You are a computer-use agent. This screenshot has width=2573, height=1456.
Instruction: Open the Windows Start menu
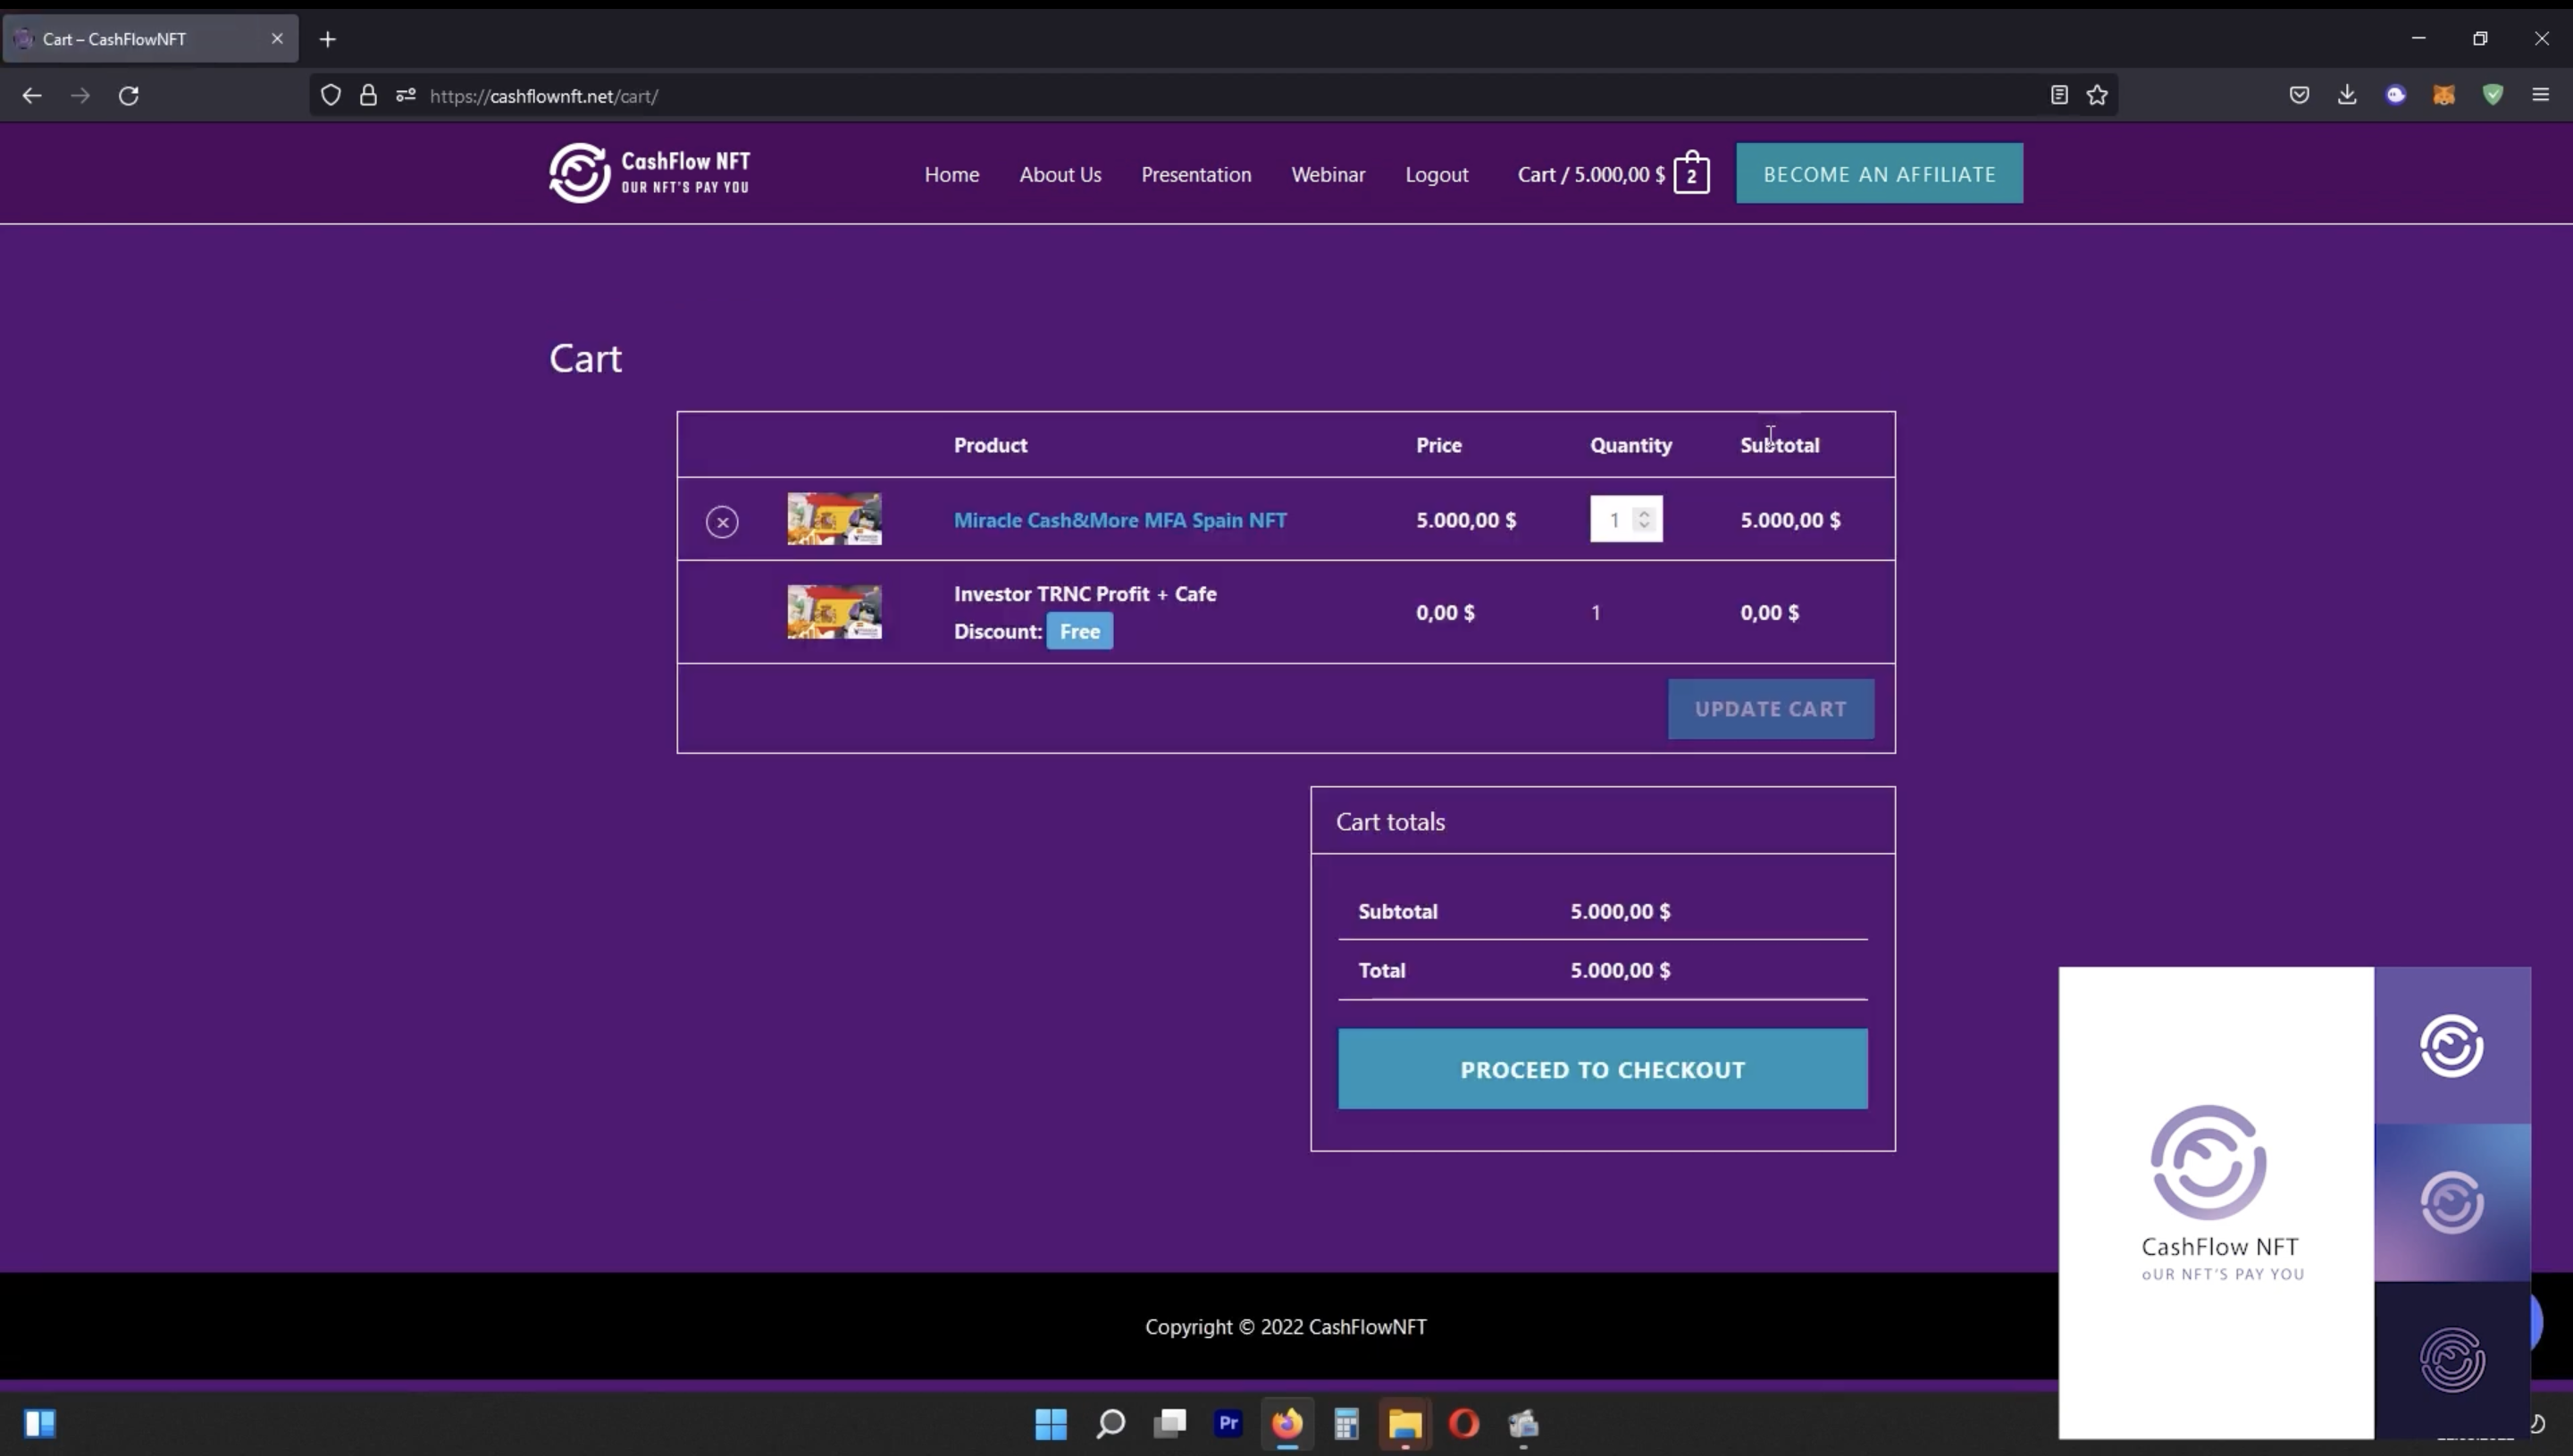1051,1423
